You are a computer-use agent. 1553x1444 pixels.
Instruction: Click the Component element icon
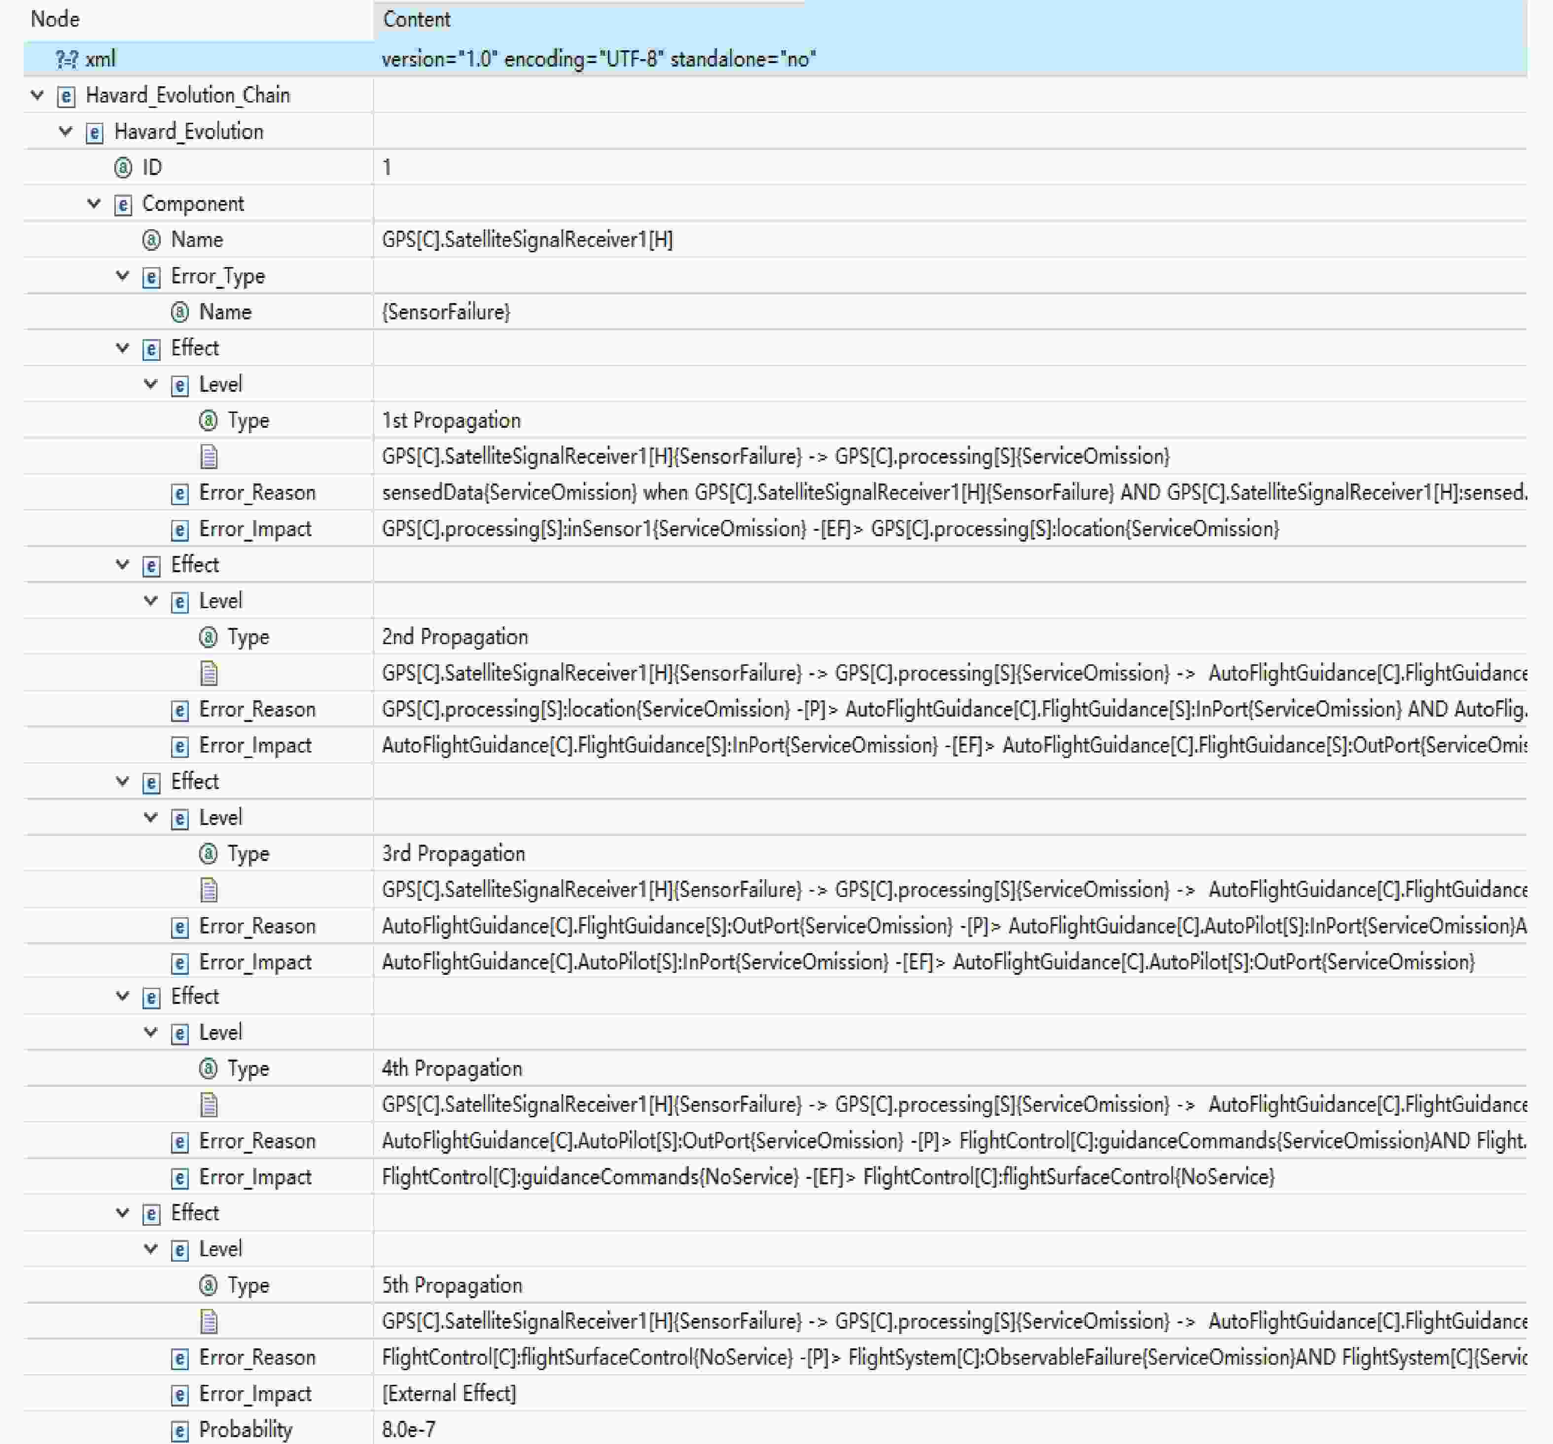(x=123, y=205)
